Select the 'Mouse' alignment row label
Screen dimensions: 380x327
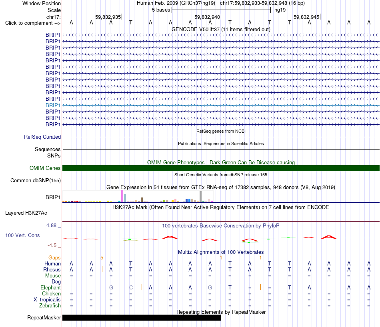coord(53,276)
